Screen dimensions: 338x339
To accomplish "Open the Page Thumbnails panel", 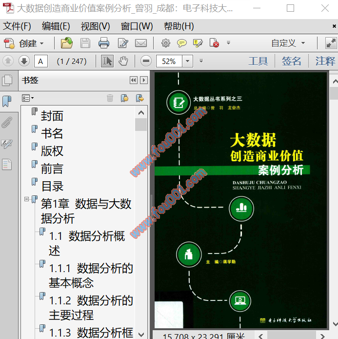I will (x=7, y=81).
